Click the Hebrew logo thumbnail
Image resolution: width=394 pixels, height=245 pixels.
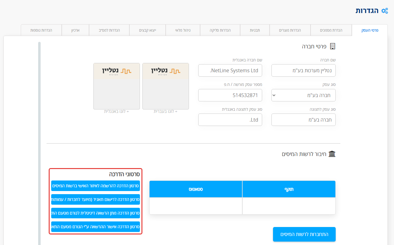(166, 86)
